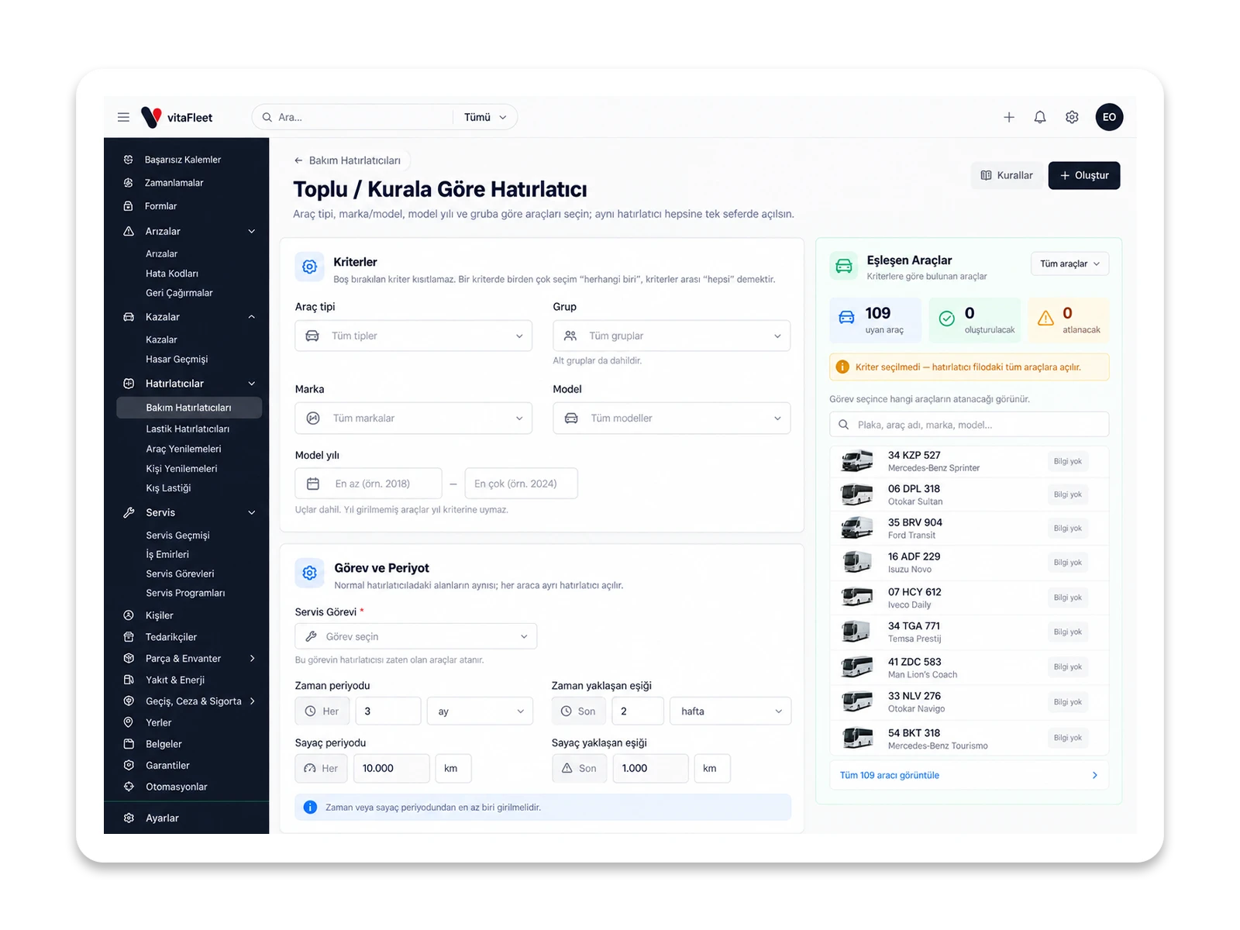This screenshot has width=1240, height=930.
Task: Open the Grup Tüm gruplar dropdown
Action: coord(671,336)
